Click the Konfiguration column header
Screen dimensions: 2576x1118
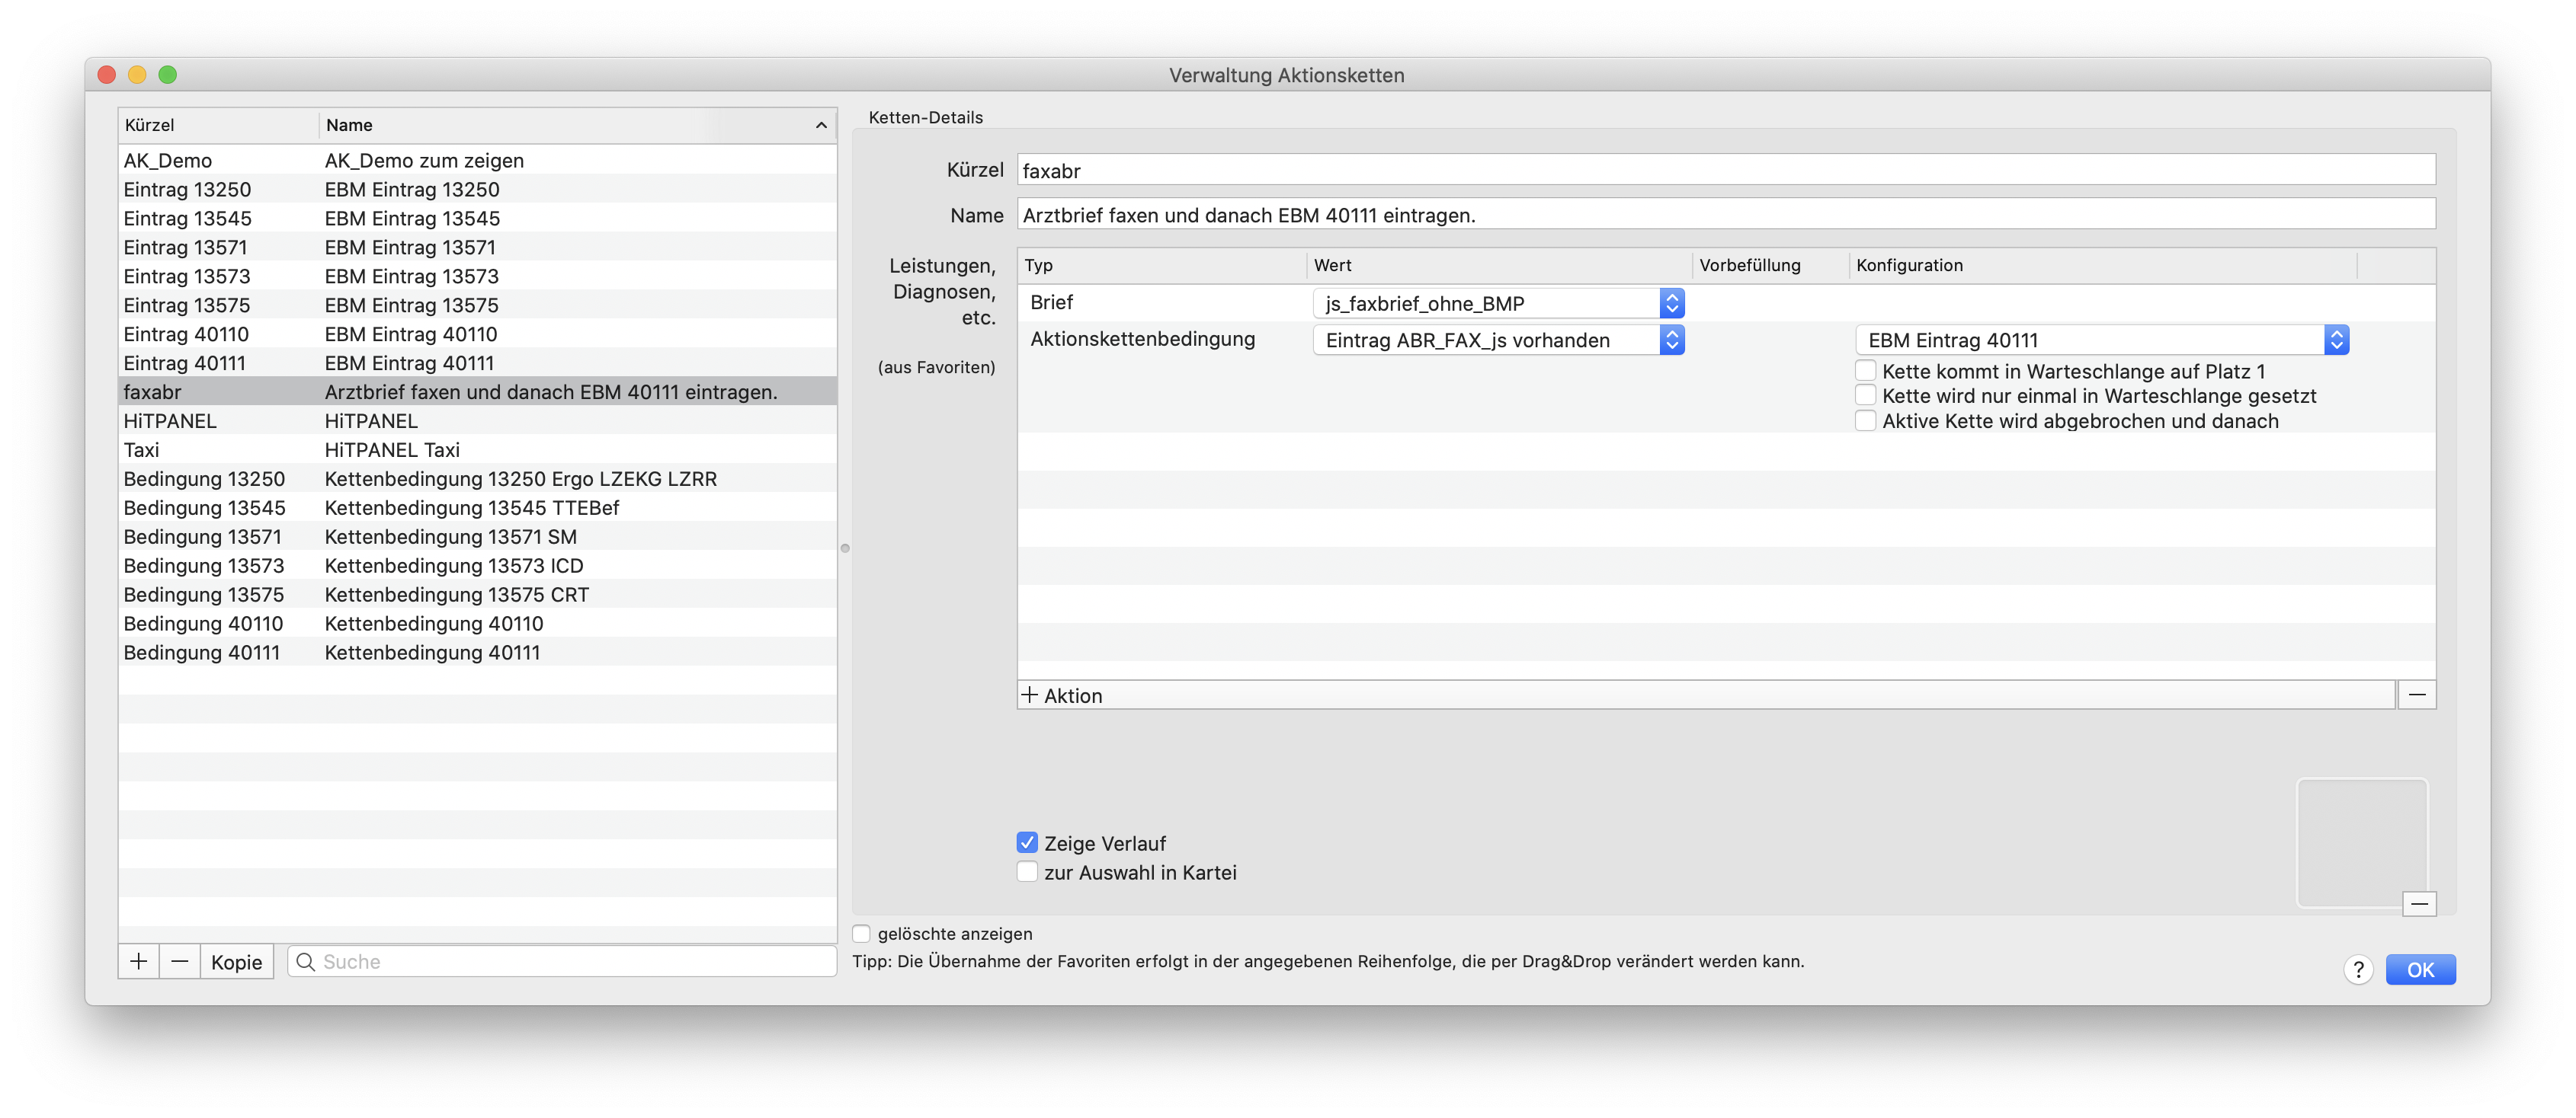point(2103,265)
